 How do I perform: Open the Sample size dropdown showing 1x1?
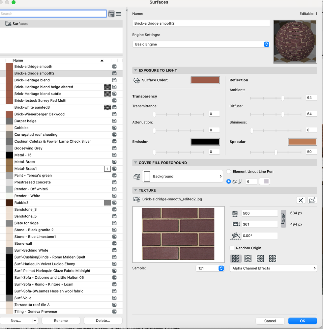(x=210, y=268)
